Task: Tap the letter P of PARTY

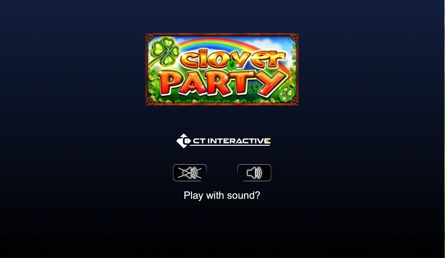Action: tap(170, 83)
